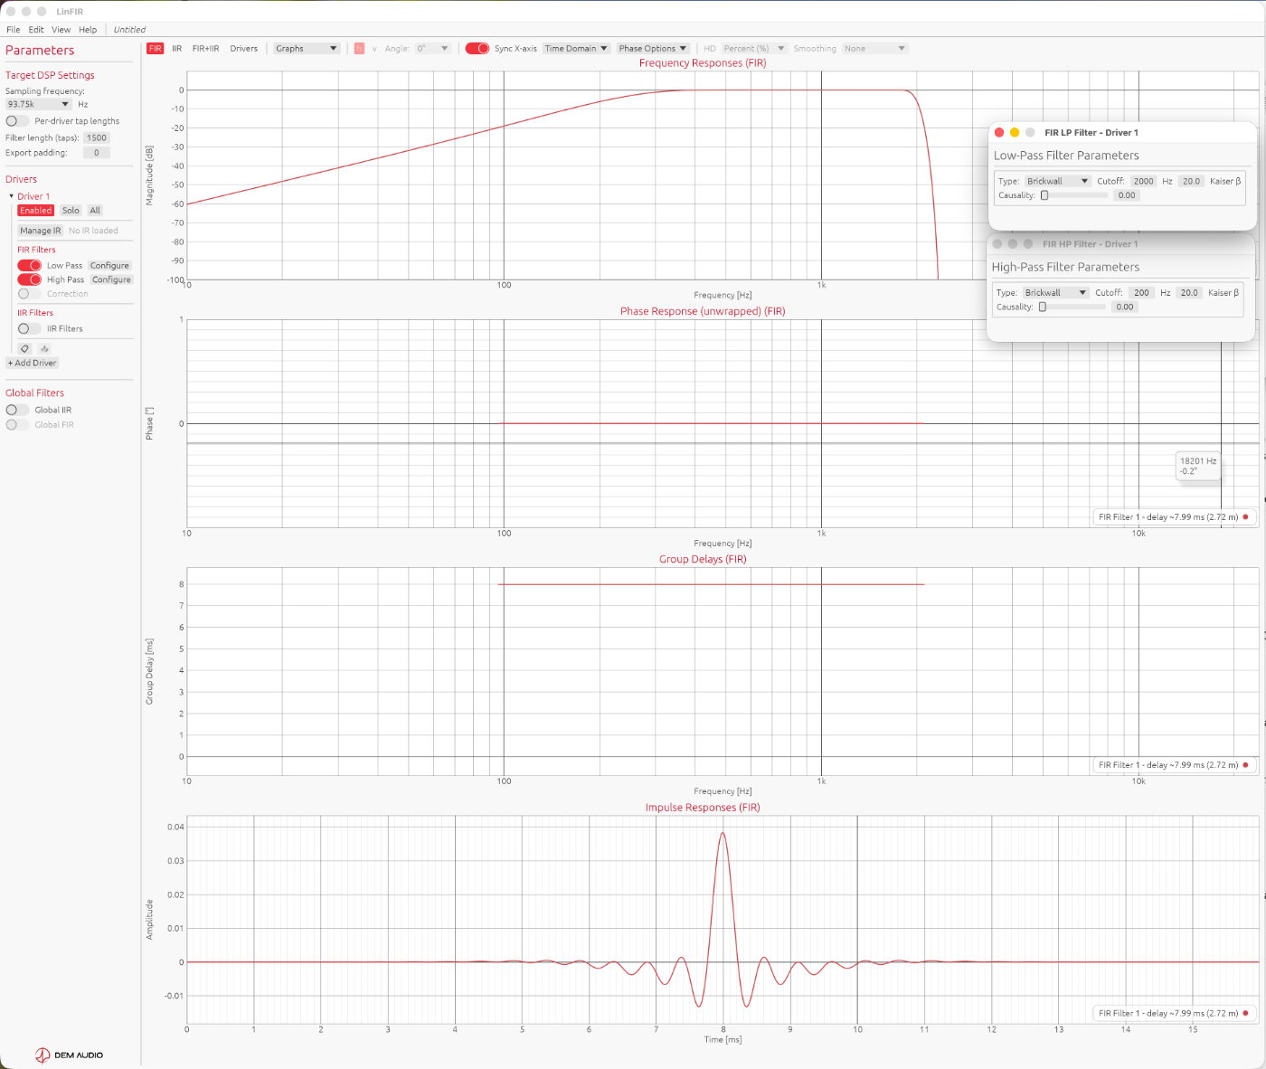Open the Graphs dropdown
The image size is (1266, 1069).
pos(307,48)
